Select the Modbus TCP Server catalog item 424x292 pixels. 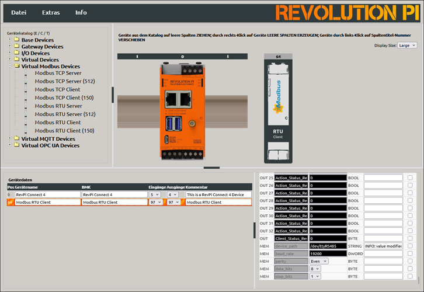click(x=58, y=73)
